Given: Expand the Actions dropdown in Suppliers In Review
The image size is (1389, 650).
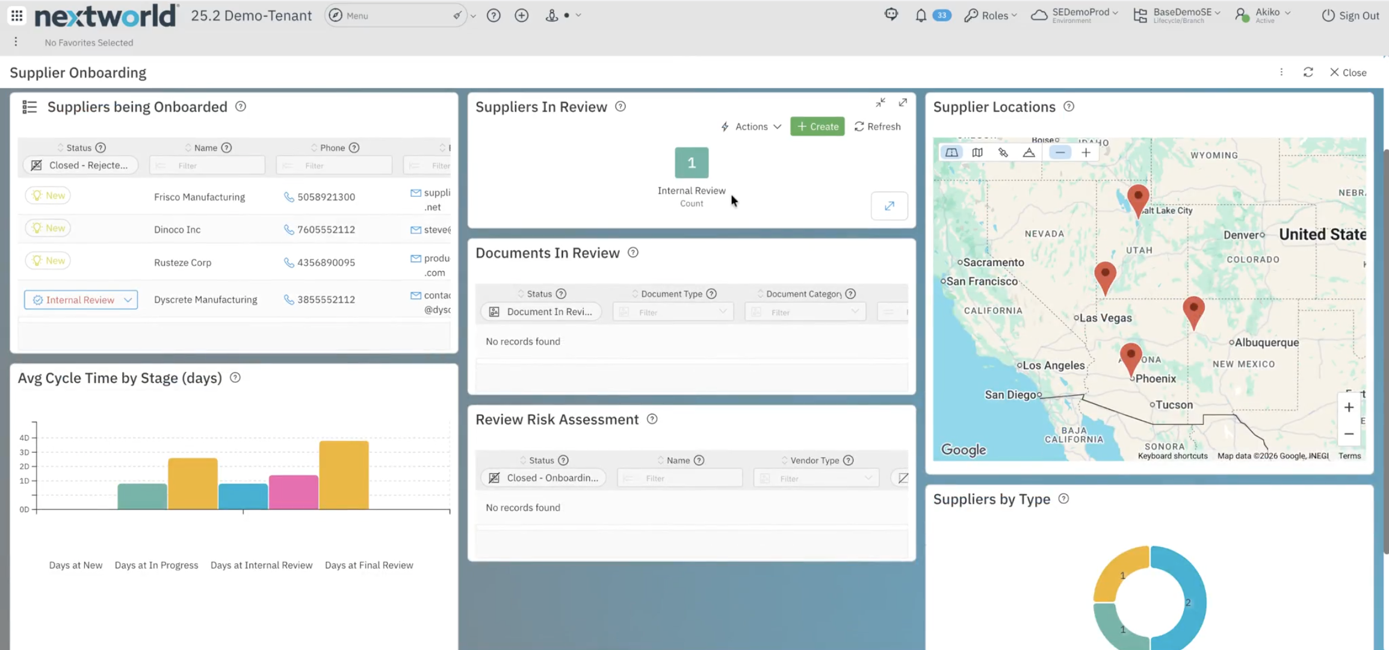Looking at the screenshot, I should point(751,126).
